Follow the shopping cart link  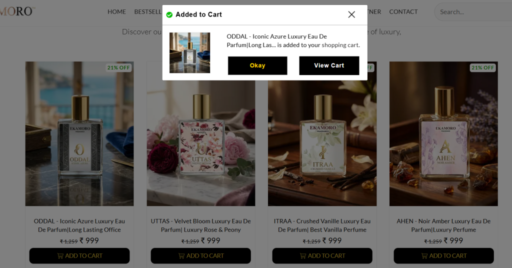coord(340,45)
